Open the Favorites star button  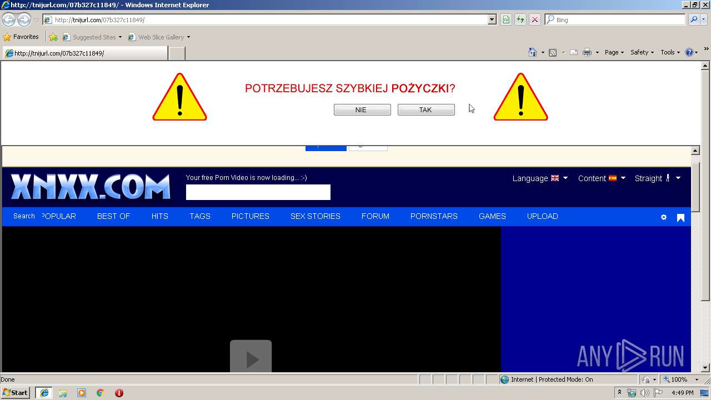coord(21,37)
